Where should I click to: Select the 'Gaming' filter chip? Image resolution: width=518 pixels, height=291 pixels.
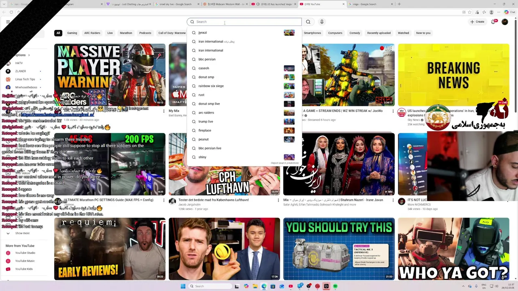(x=72, y=33)
